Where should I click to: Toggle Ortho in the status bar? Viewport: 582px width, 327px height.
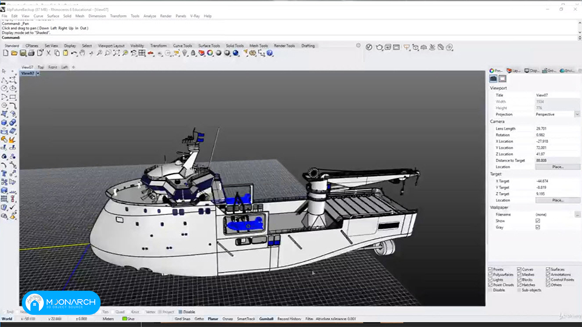[199, 319]
